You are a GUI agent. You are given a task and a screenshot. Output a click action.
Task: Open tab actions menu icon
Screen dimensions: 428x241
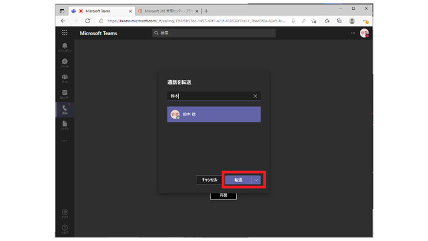62,11
